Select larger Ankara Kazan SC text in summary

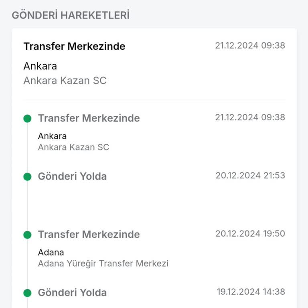(65, 81)
